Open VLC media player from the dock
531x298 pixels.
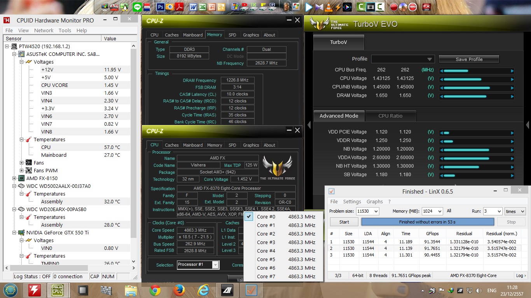(x=328, y=7)
